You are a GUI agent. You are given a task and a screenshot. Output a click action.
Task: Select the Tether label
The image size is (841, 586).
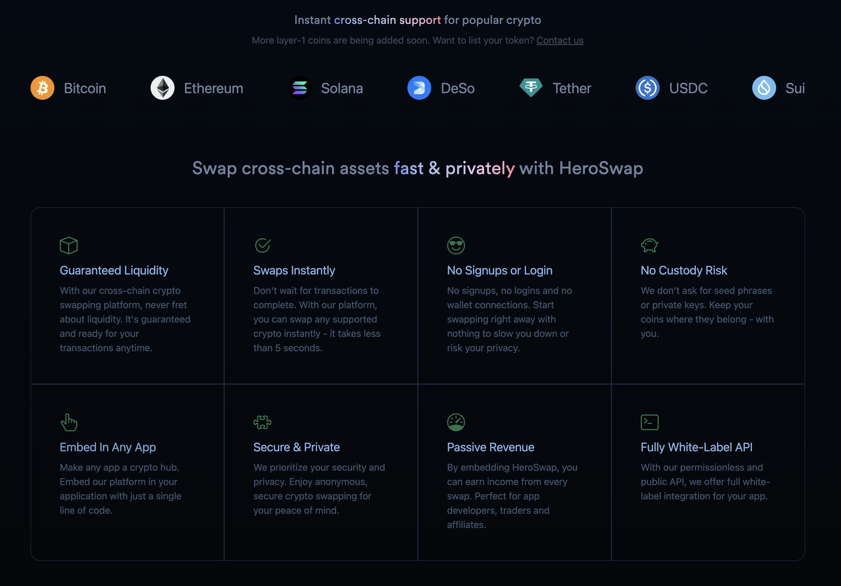point(572,88)
